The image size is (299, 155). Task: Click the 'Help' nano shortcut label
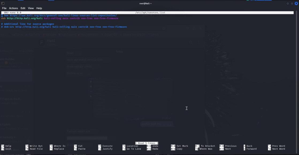click(x=8, y=146)
